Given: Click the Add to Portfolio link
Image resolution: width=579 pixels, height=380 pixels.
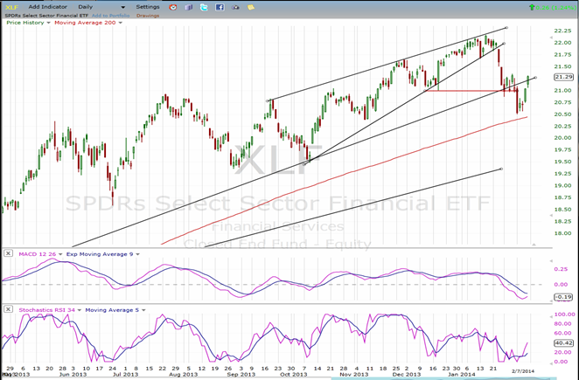Looking at the screenshot, I should click(110, 16).
